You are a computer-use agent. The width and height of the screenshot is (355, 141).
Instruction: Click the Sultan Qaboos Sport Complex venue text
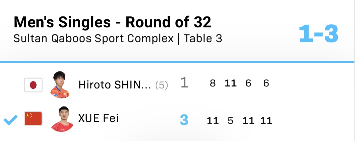coord(93,38)
